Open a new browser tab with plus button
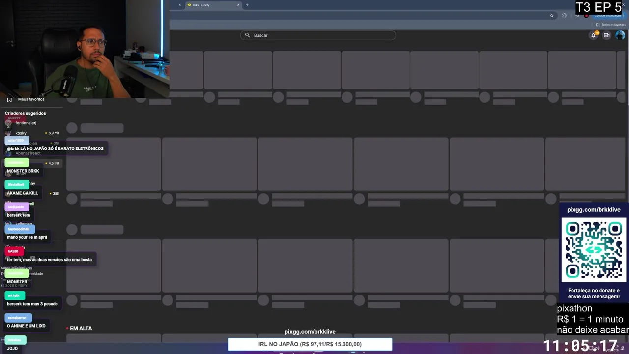 pos(247,5)
